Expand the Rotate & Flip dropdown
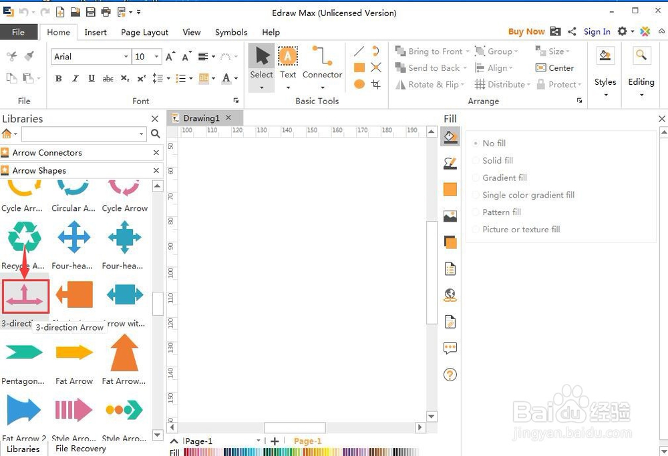668x456 pixels. tap(462, 85)
